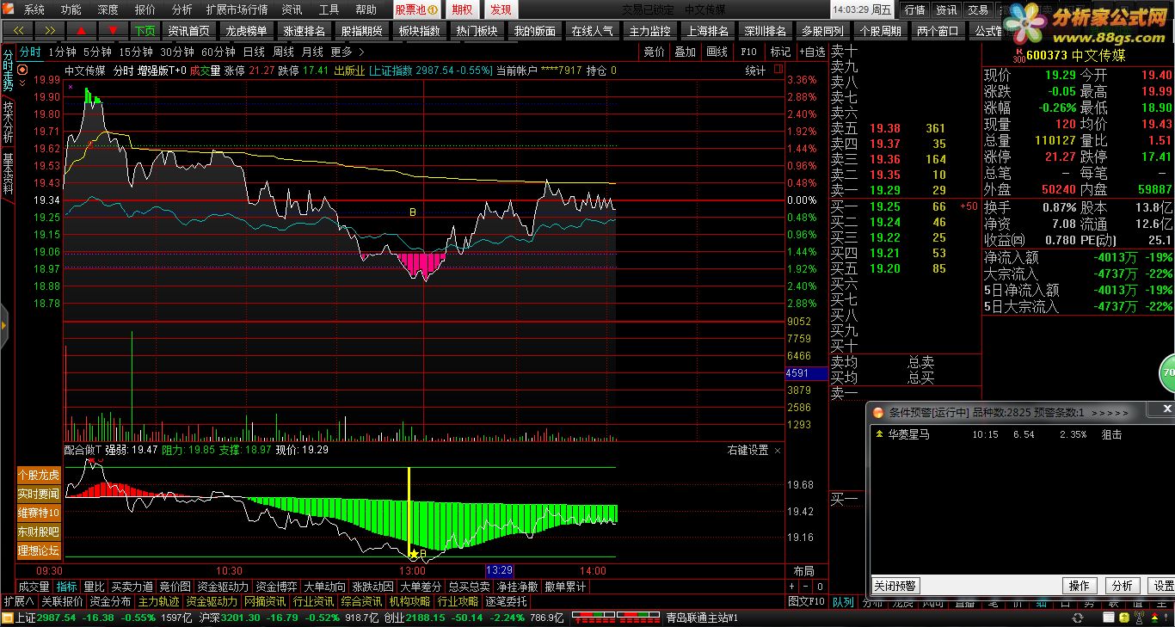The width and height of the screenshot is (1175, 627).
Task: Click 右键设置 label in indicator pane
Action: click(x=747, y=451)
